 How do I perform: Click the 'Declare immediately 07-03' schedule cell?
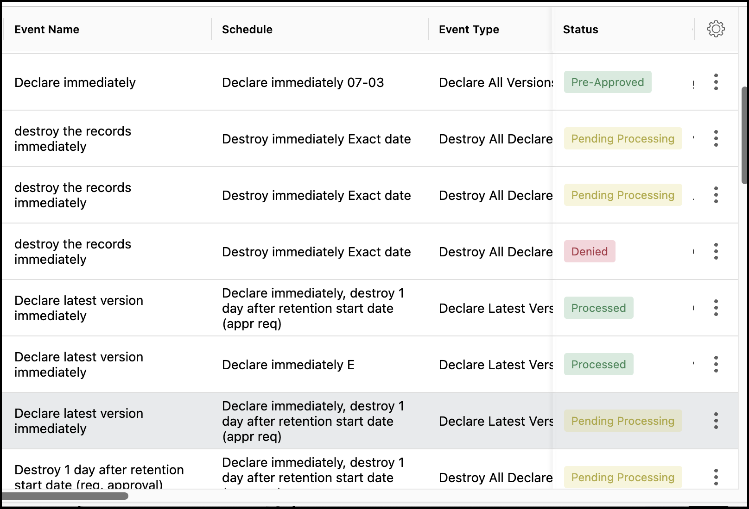coord(303,83)
